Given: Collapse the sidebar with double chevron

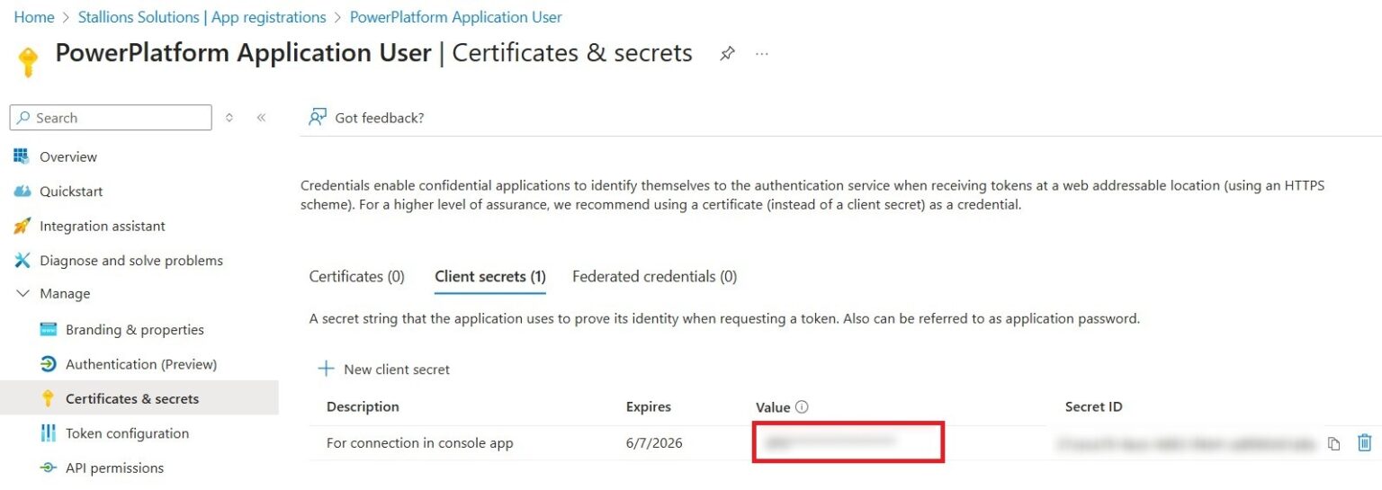Looking at the screenshot, I should pyautogui.click(x=261, y=118).
